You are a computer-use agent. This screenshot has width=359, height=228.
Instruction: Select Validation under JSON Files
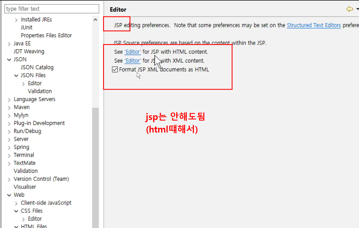coord(40,91)
